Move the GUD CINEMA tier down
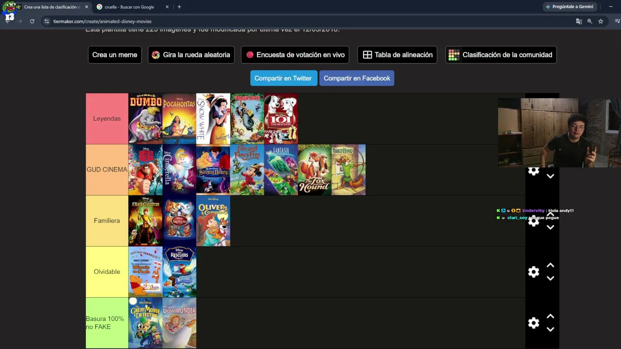The image size is (621, 349). point(550,176)
